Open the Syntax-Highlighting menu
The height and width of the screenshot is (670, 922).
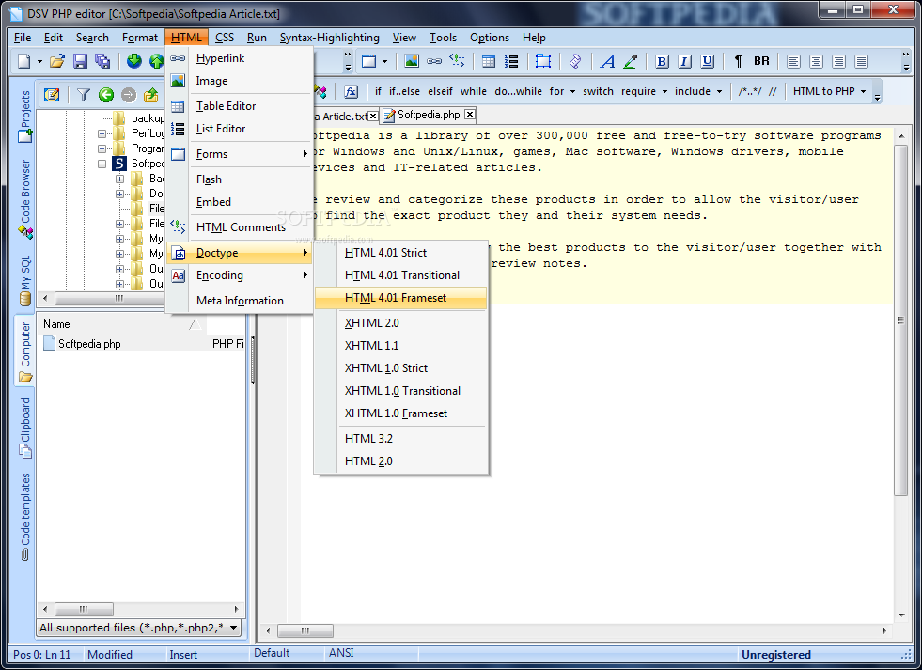coord(329,37)
